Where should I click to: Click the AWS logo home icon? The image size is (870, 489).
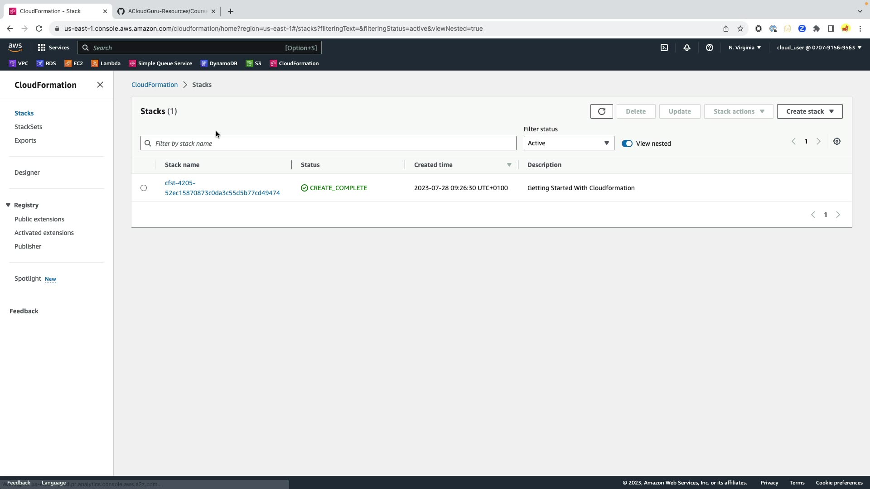15,47
